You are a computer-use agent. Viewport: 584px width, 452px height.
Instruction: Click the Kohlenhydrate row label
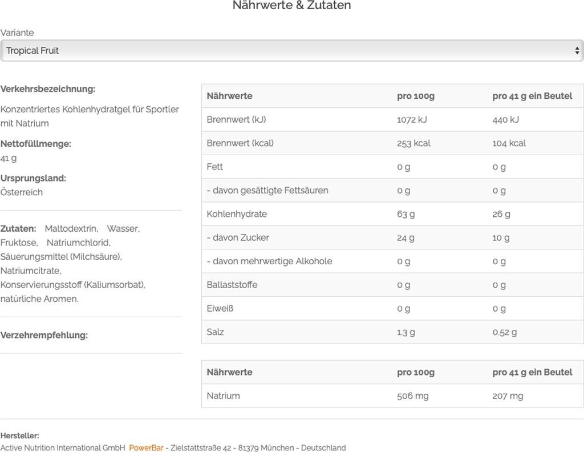click(x=237, y=214)
